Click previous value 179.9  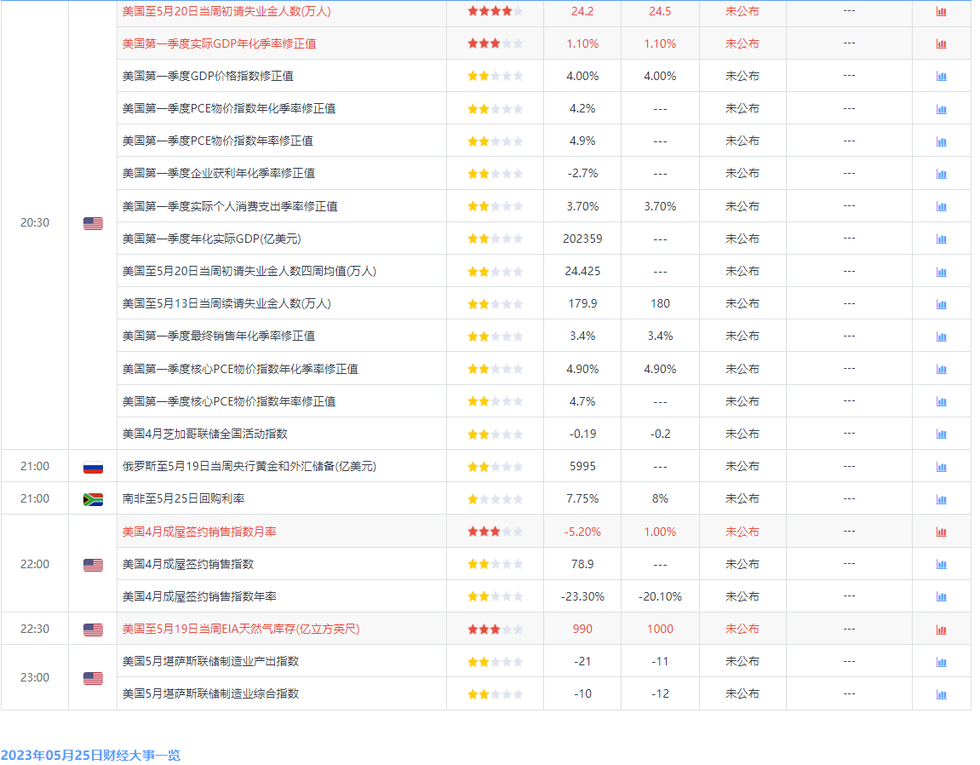coord(582,303)
